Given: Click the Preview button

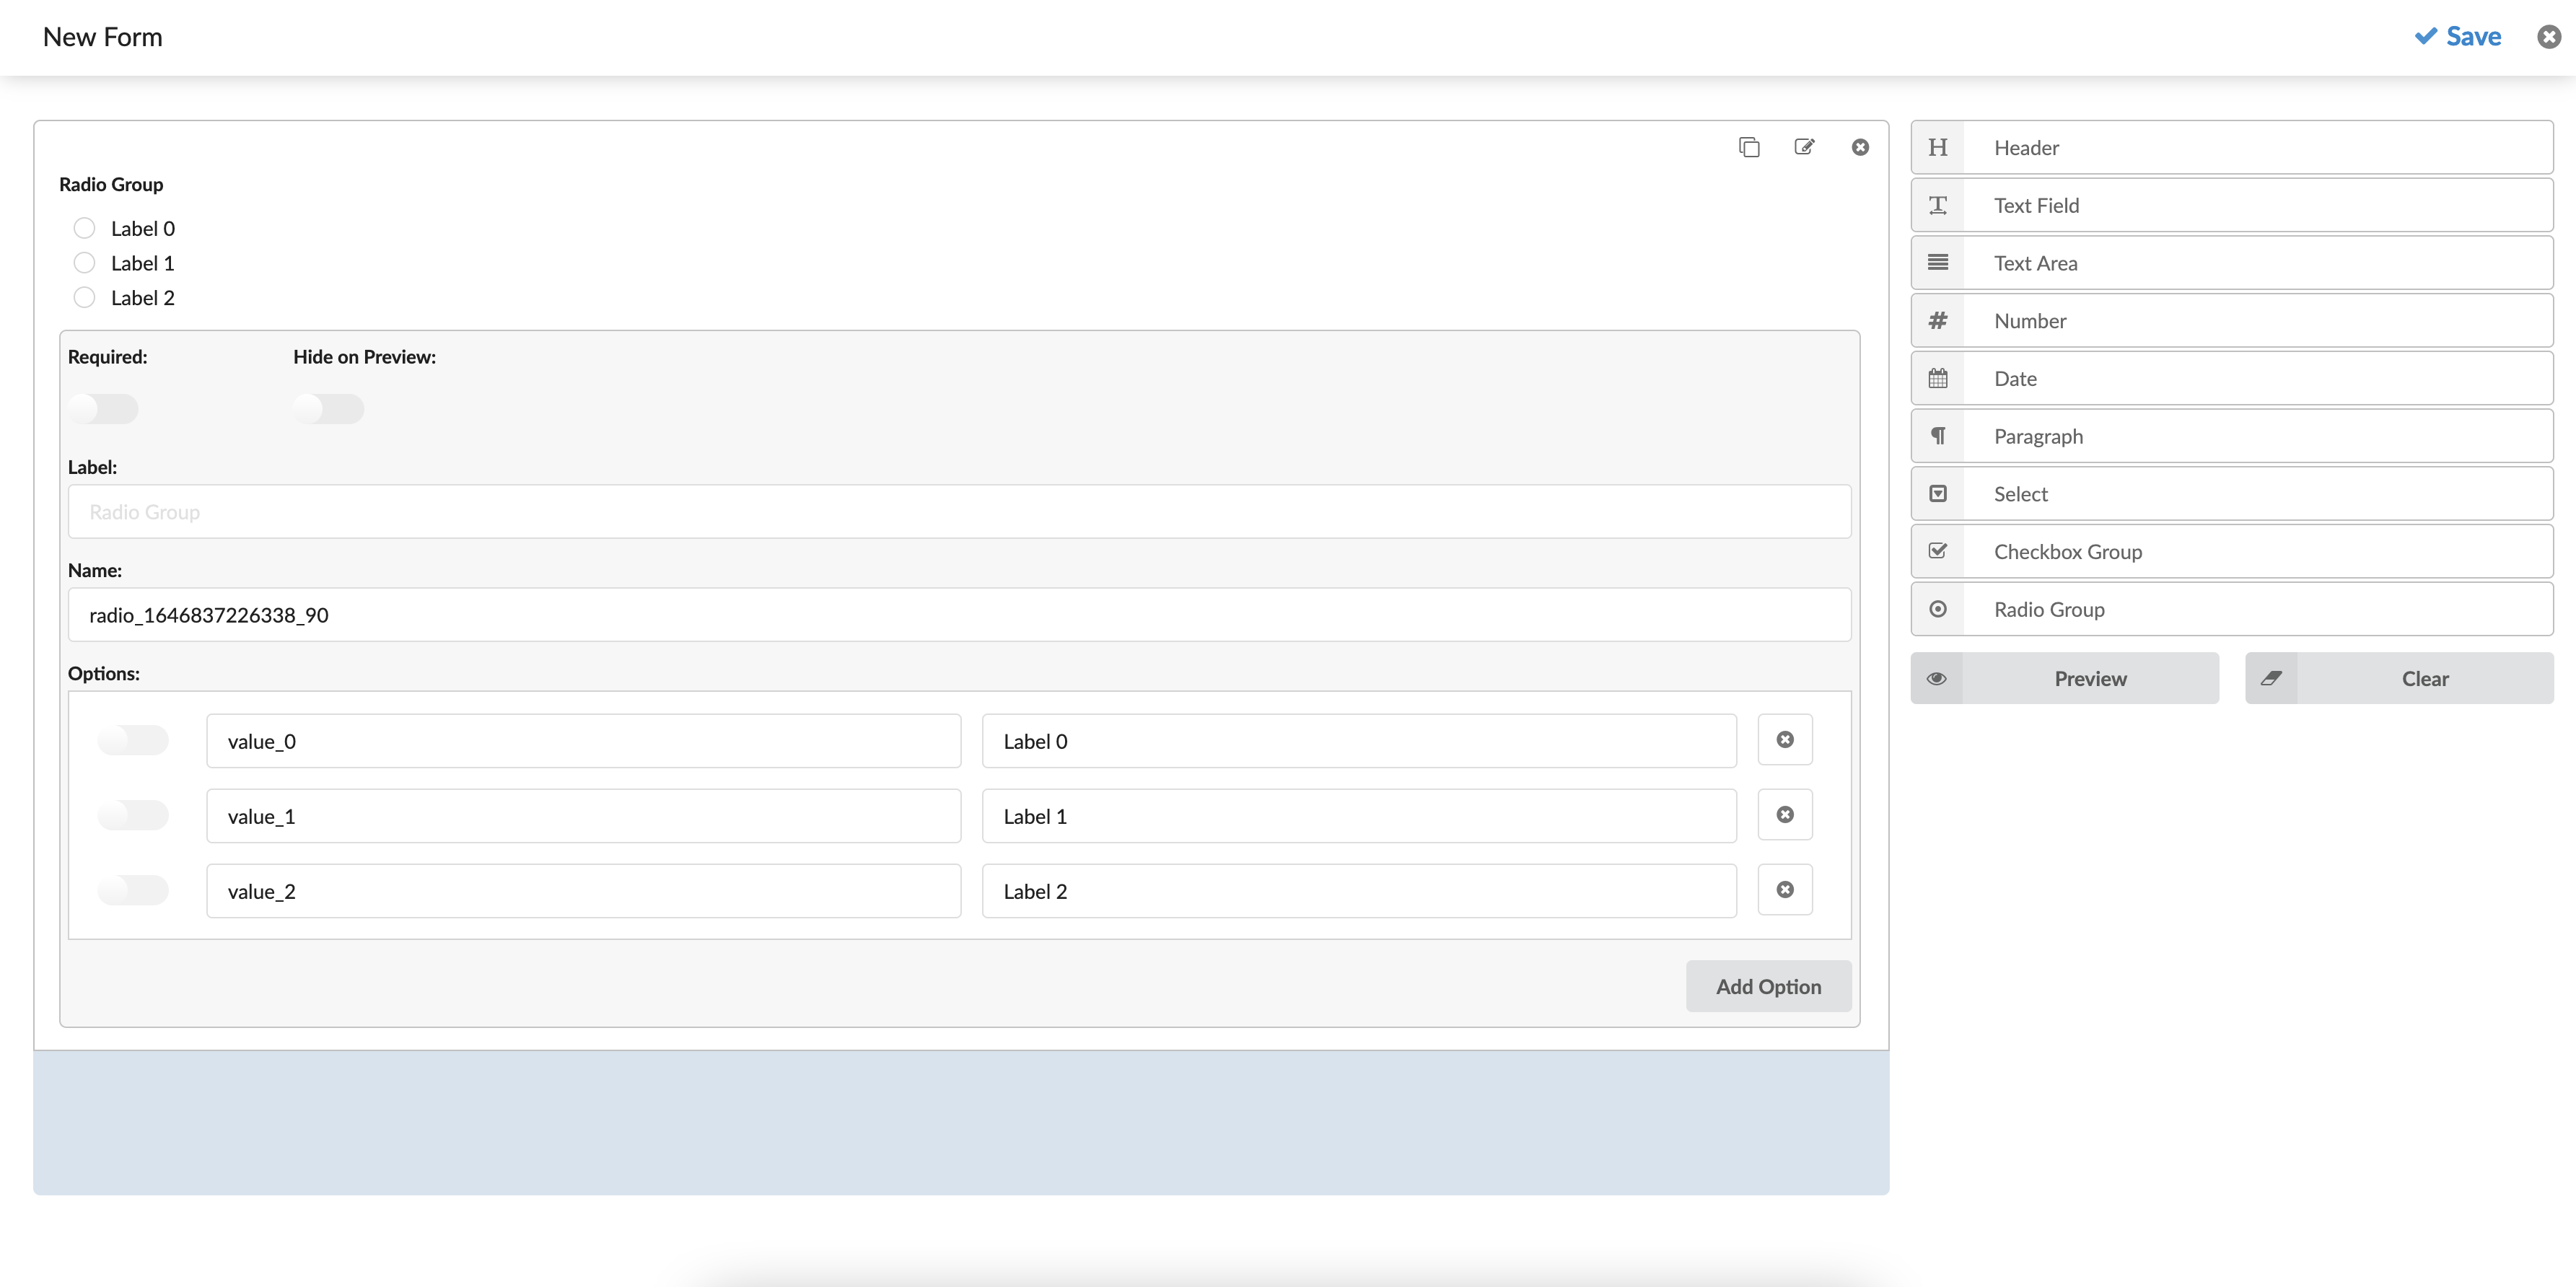Looking at the screenshot, I should point(2090,677).
